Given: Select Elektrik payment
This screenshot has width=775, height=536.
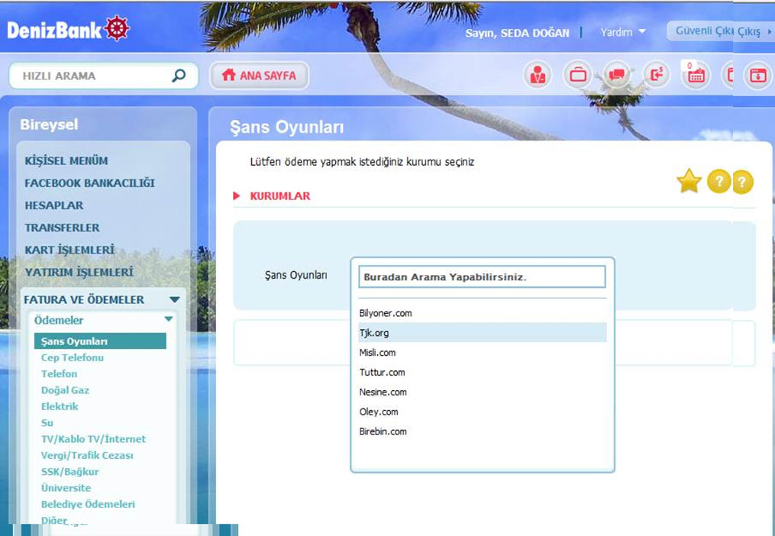Looking at the screenshot, I should point(60,406).
